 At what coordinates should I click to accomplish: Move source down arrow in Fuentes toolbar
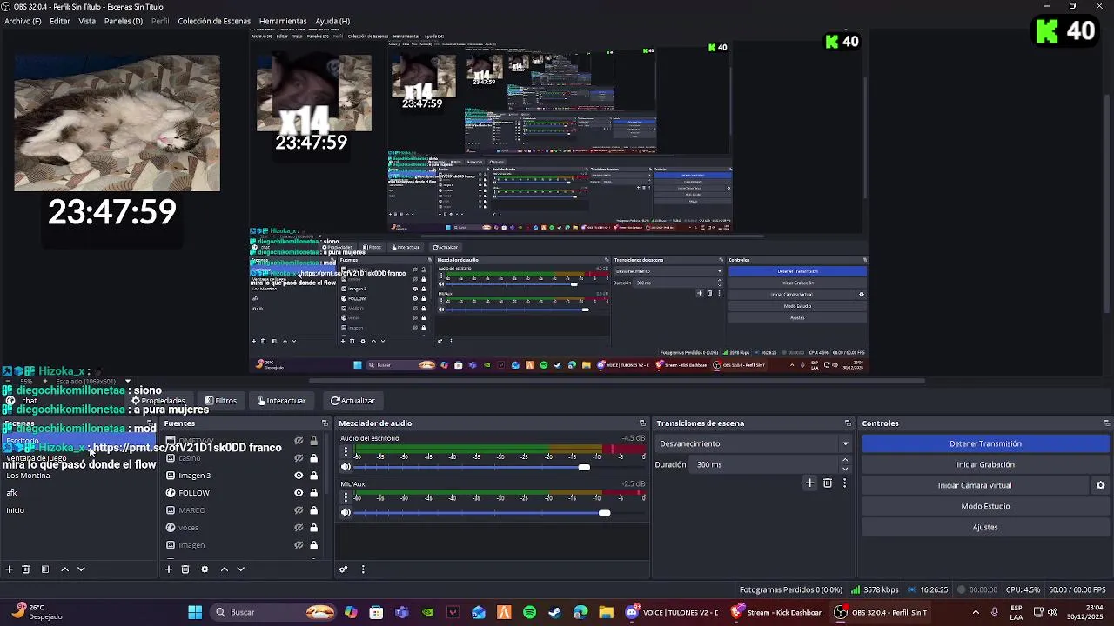pos(240,569)
